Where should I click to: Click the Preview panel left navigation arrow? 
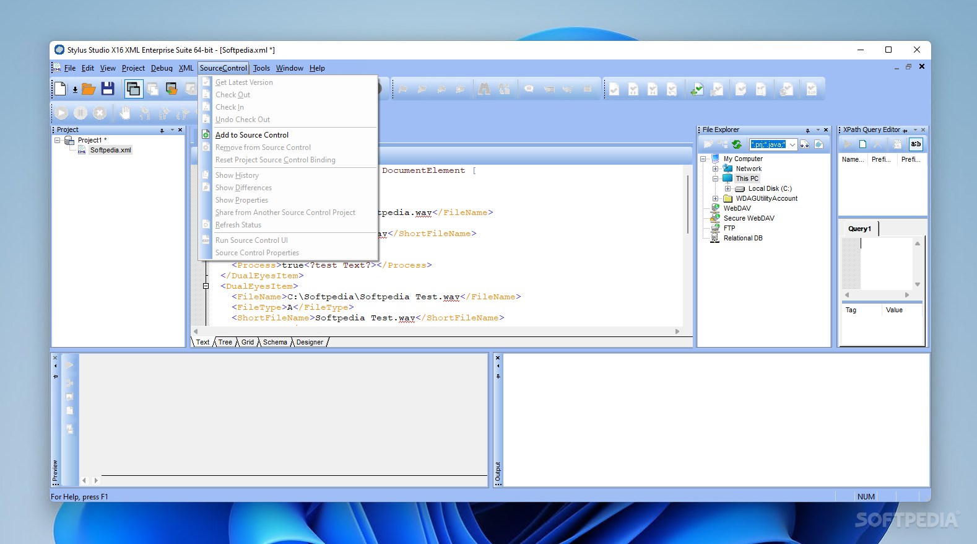click(x=84, y=480)
